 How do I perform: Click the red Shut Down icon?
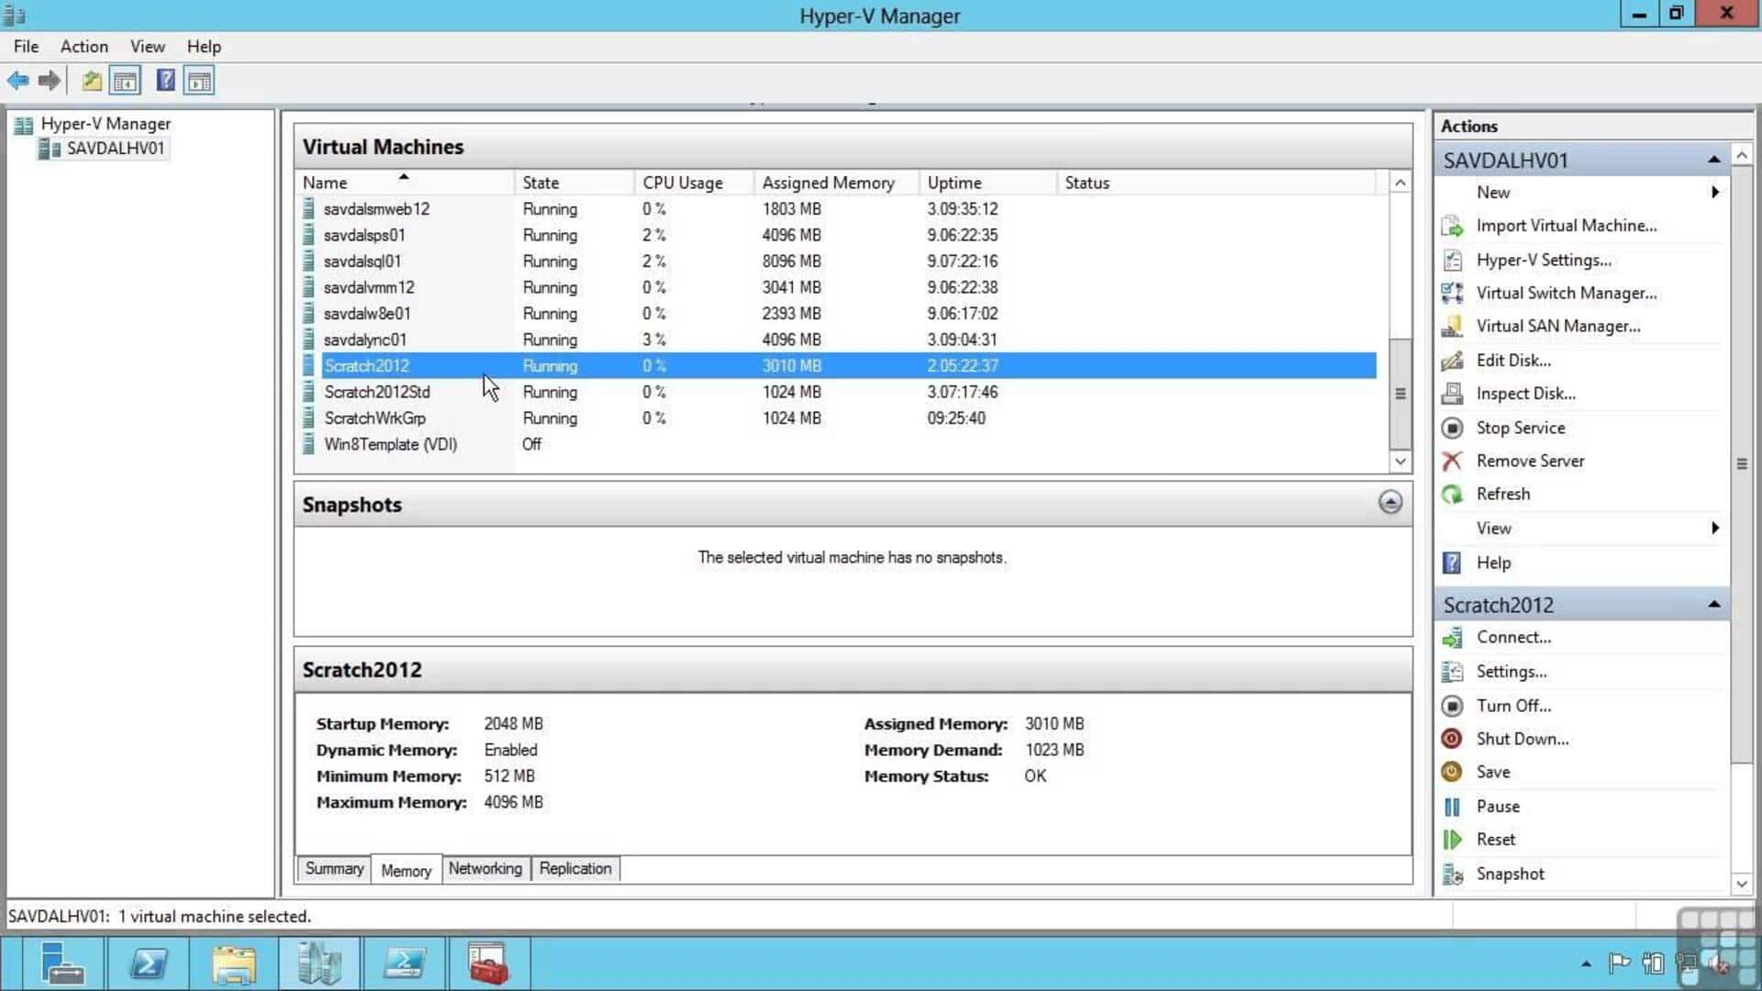1452,739
